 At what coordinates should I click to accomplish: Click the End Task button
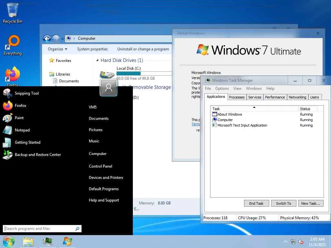[256, 203]
